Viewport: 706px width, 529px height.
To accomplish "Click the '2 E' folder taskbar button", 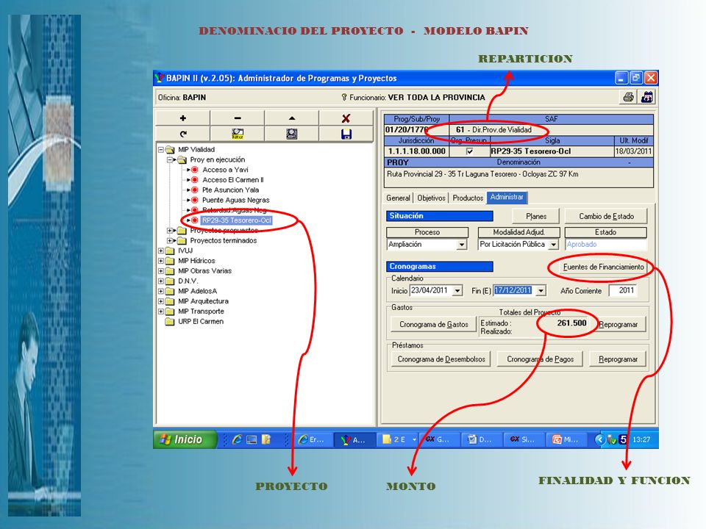I will (398, 439).
